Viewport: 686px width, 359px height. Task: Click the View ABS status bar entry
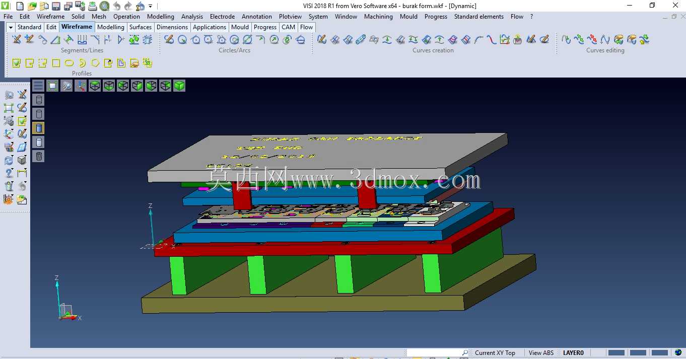(541, 353)
